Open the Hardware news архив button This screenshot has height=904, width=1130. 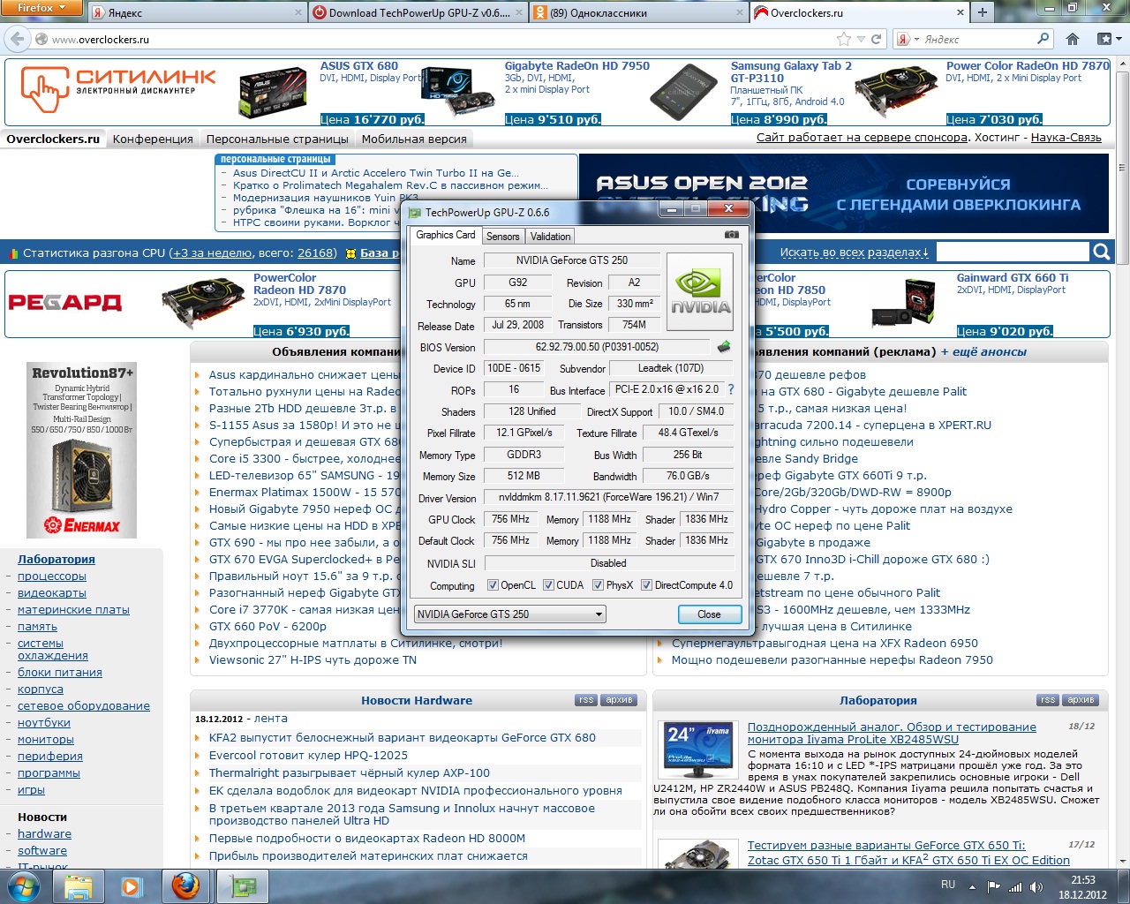tap(619, 700)
